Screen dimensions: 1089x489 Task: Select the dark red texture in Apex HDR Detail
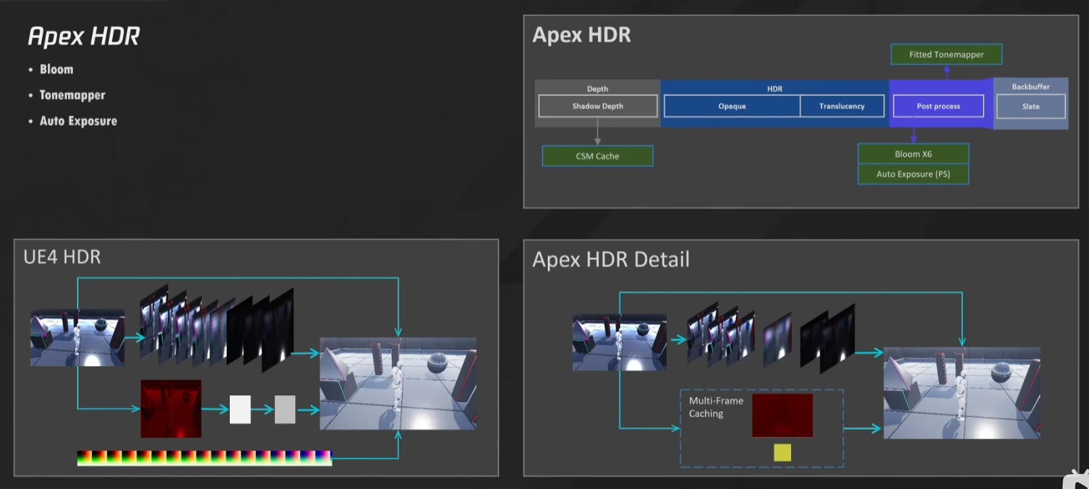coord(782,415)
